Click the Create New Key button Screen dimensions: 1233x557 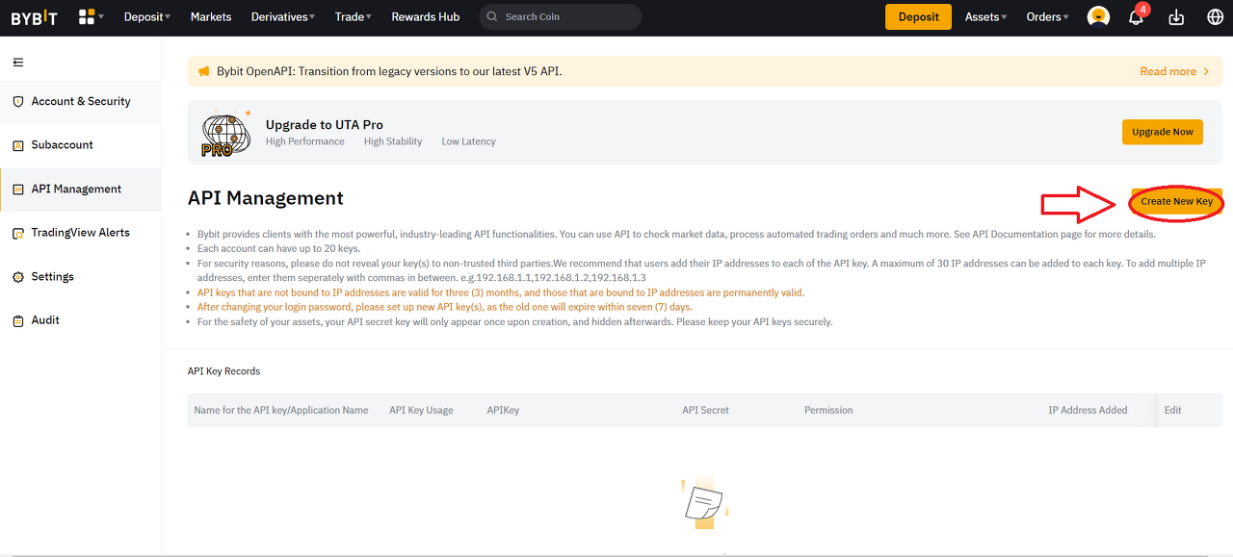coord(1176,202)
